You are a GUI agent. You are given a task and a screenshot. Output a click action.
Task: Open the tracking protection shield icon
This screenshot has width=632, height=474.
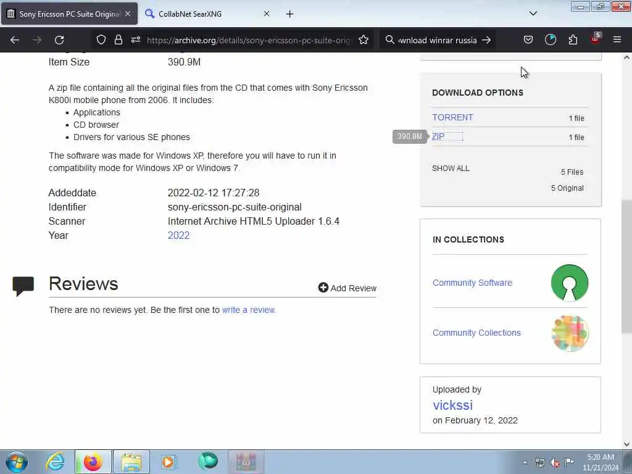(101, 40)
